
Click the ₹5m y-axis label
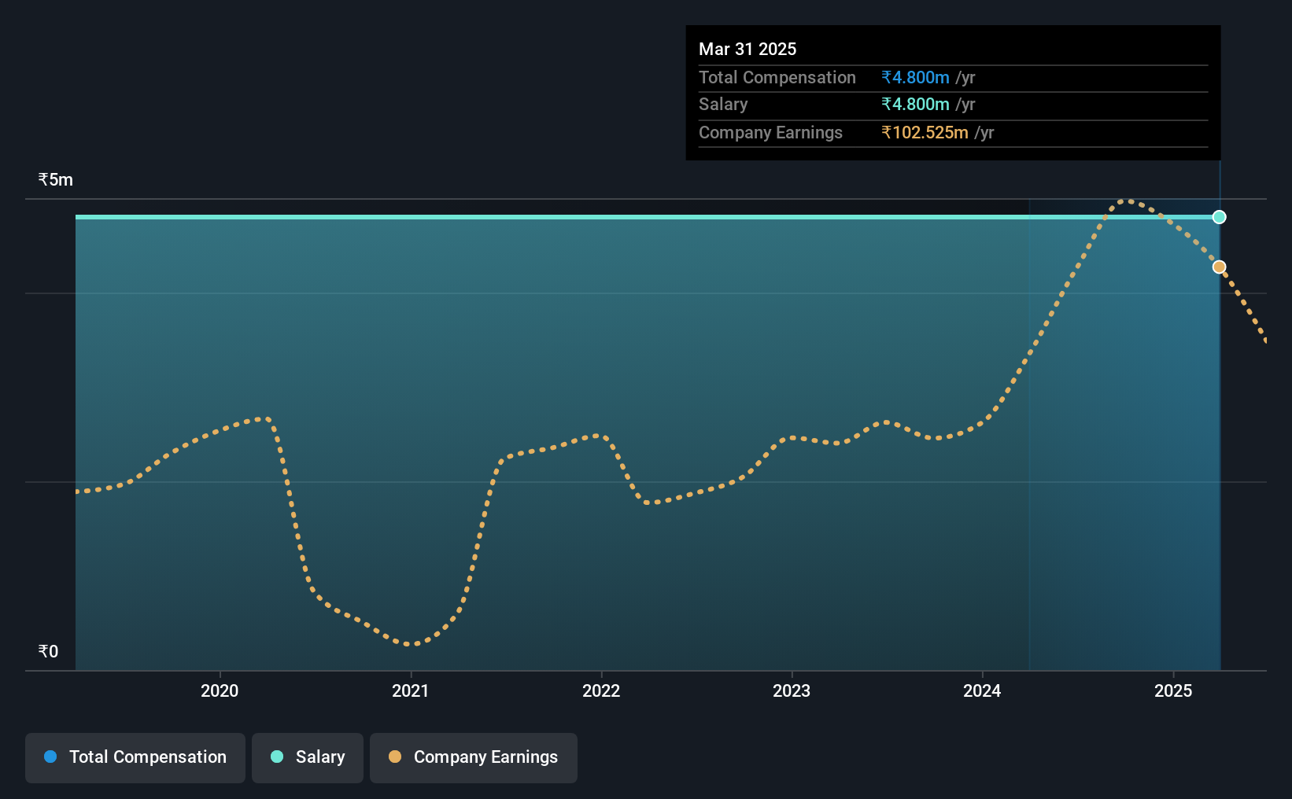click(56, 180)
